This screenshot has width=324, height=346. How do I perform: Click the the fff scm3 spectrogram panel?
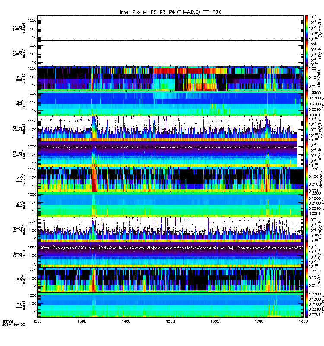click(x=170, y=255)
